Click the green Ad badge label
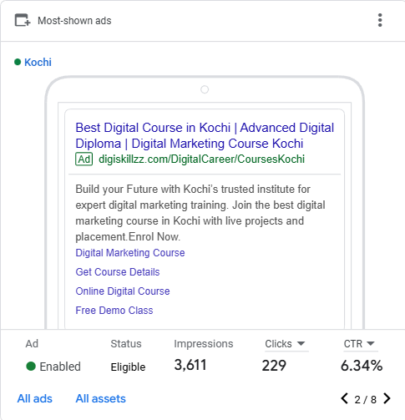 [x=84, y=159]
